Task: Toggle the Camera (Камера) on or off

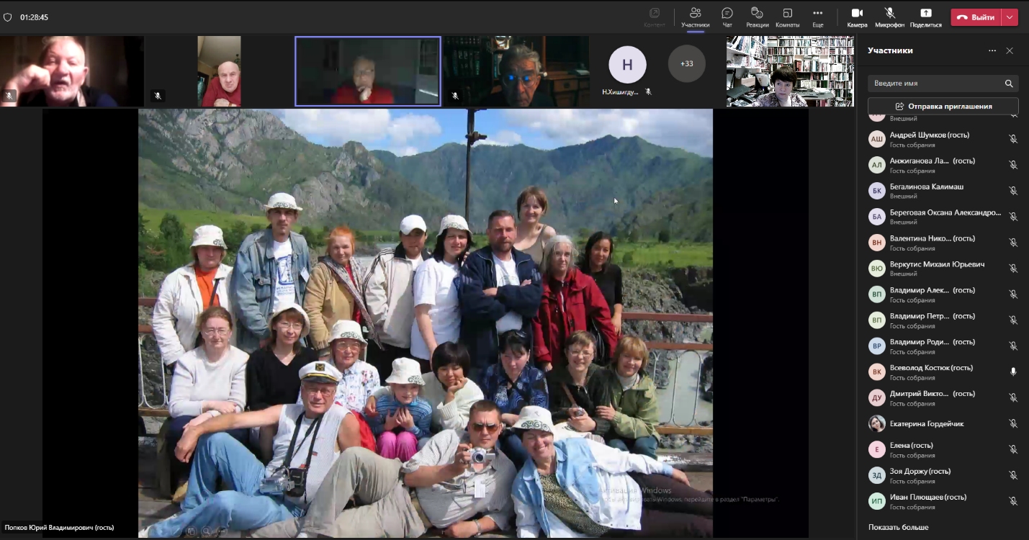Action: tap(857, 17)
